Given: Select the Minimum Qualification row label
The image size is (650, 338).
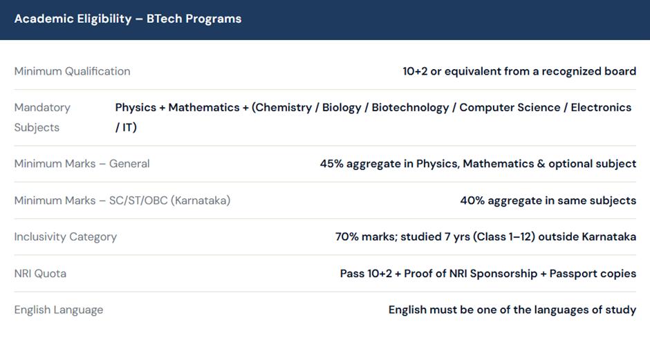Looking at the screenshot, I should click(x=72, y=71).
